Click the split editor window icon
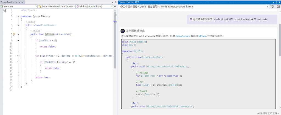The image size is (281, 115). point(115,6)
